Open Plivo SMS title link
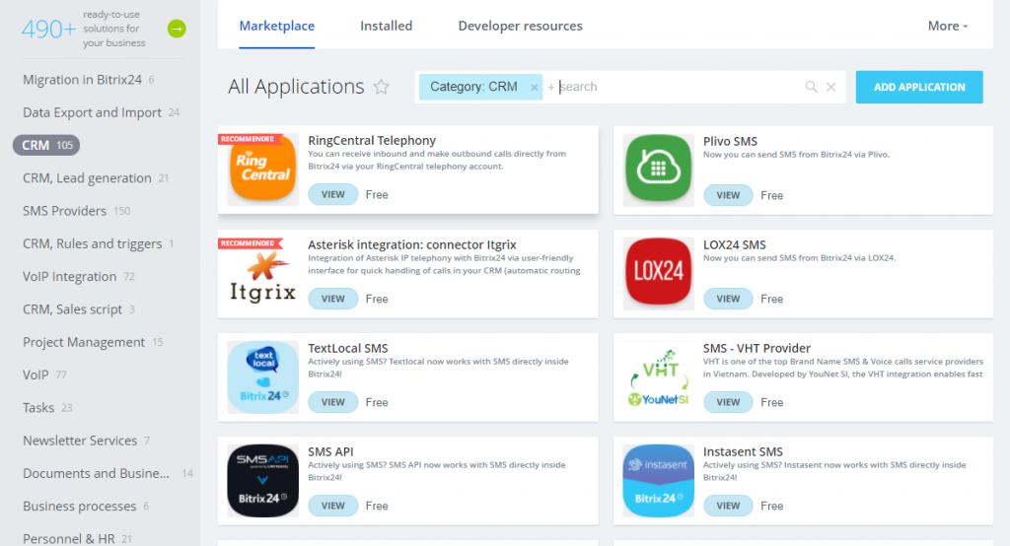 [x=730, y=141]
